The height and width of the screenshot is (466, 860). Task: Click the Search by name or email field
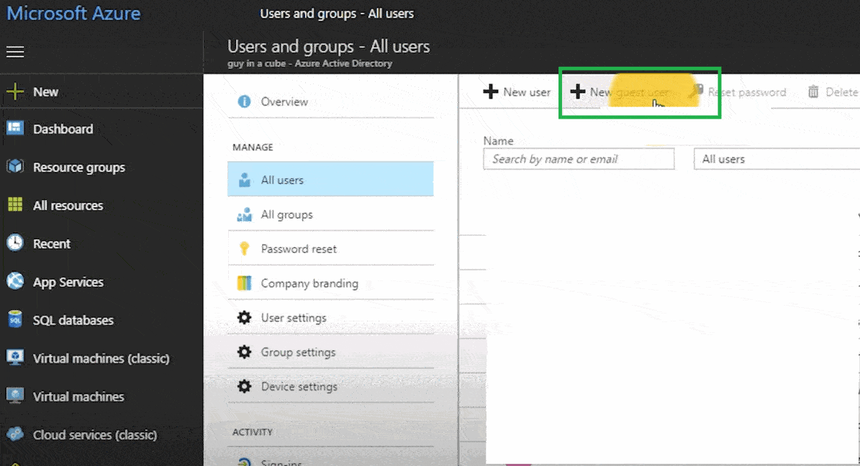(579, 159)
